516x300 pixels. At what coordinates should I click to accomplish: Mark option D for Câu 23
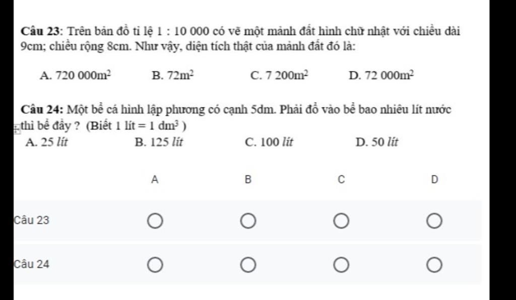click(434, 221)
